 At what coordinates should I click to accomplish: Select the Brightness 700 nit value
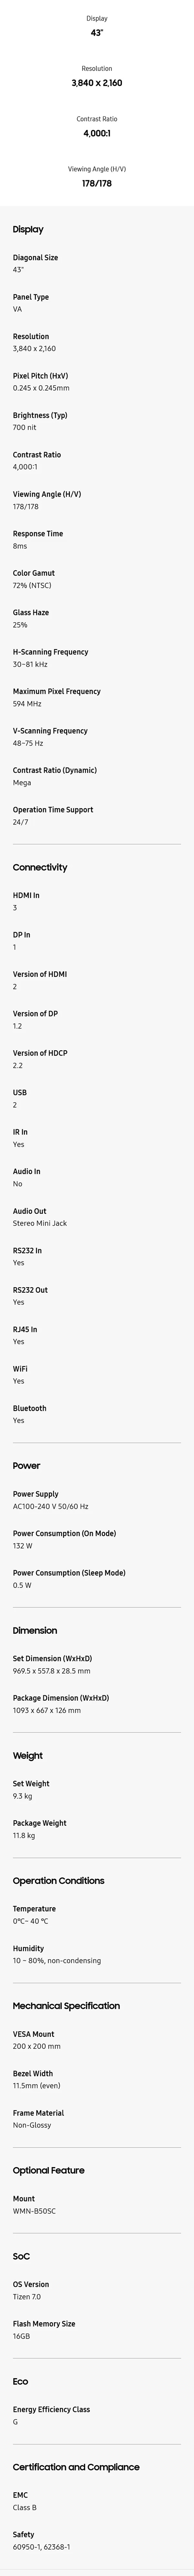coord(24,427)
